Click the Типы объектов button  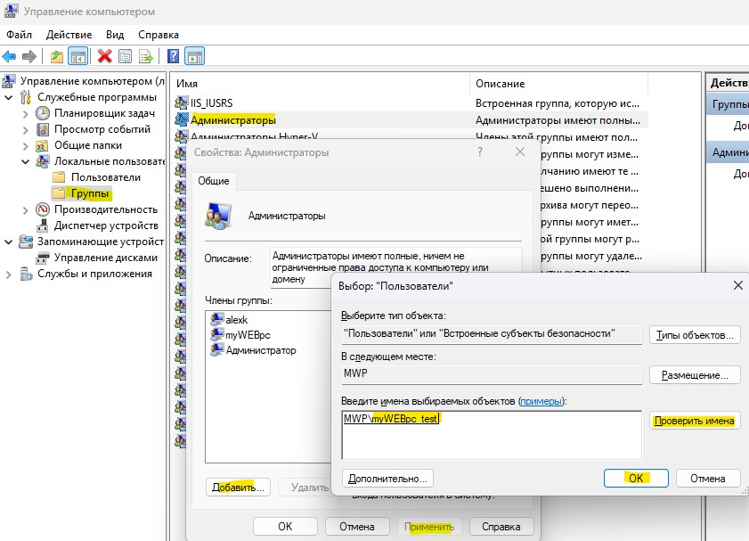click(x=695, y=335)
